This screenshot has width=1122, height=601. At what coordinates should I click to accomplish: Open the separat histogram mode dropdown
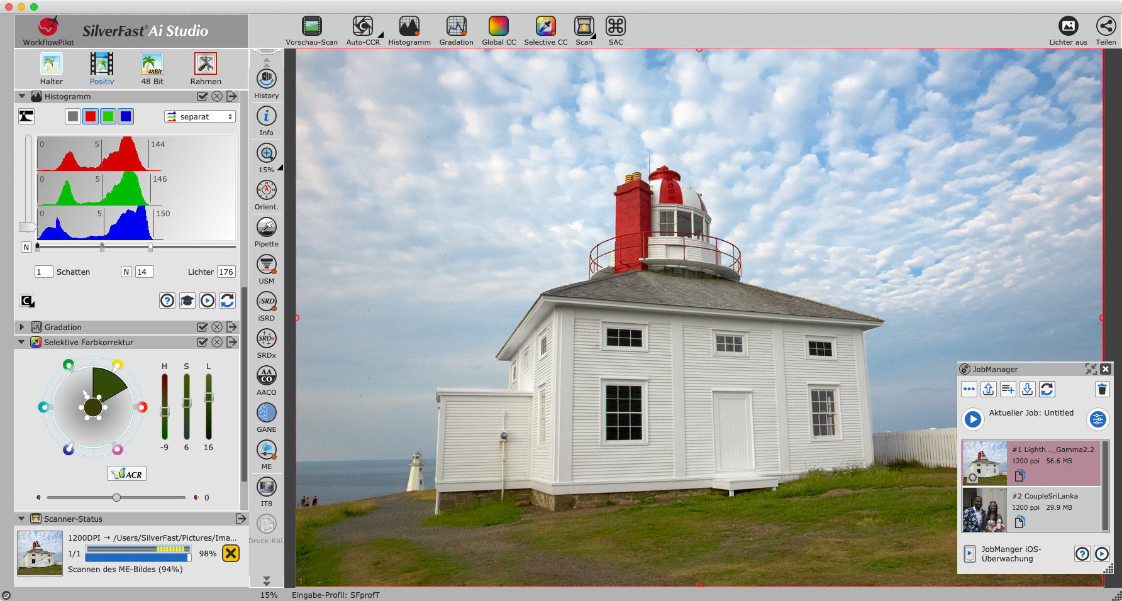[199, 116]
